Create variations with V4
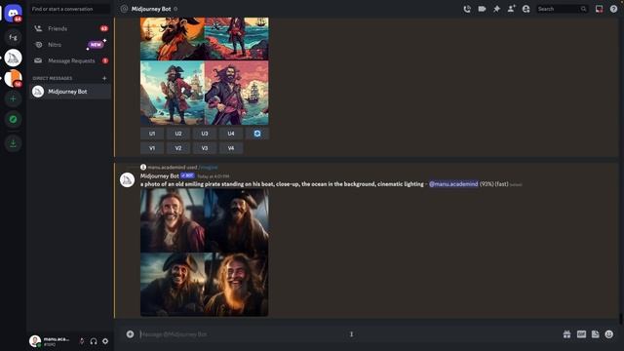 (231, 148)
